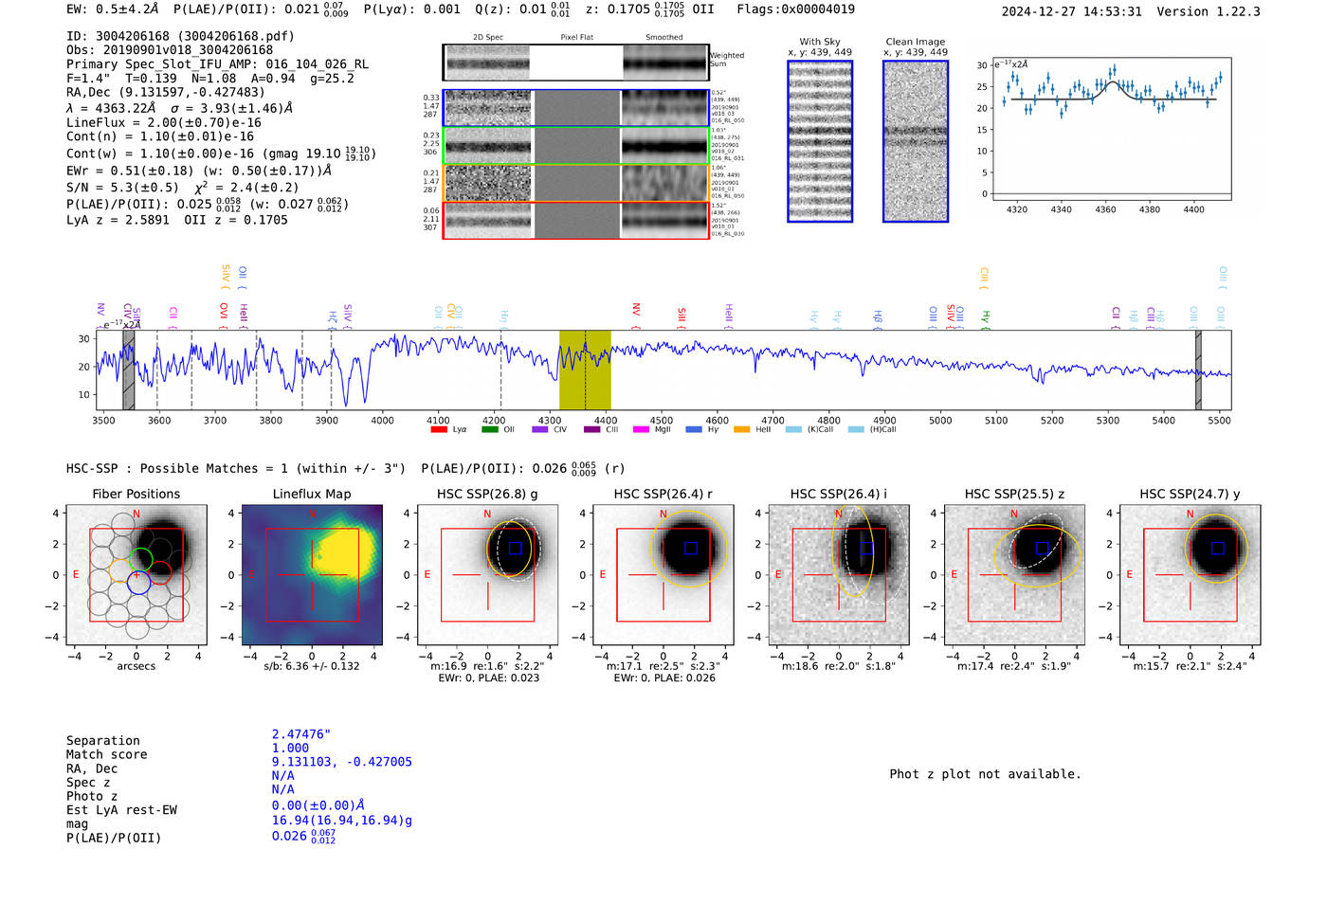The height and width of the screenshot is (903, 1327).
Task: Click the Weighted Sum 2D spectrum strip
Action: coord(576,63)
